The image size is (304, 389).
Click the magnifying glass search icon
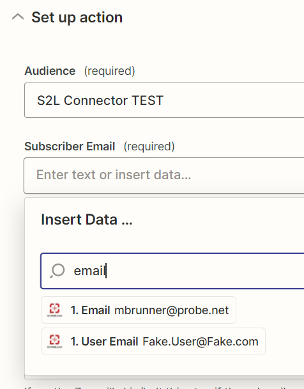click(57, 271)
